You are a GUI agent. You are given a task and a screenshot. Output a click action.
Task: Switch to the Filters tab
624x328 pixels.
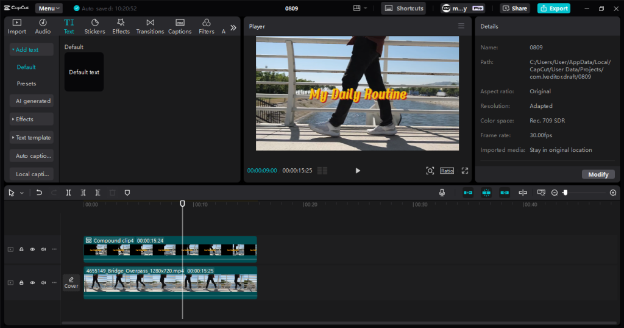tap(207, 26)
